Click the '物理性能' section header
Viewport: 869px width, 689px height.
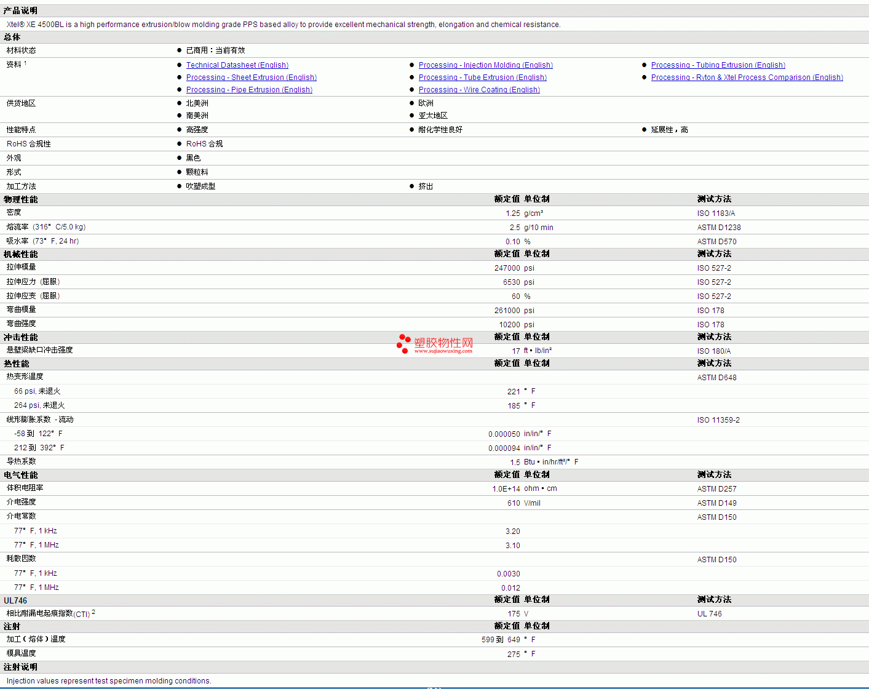(20, 200)
